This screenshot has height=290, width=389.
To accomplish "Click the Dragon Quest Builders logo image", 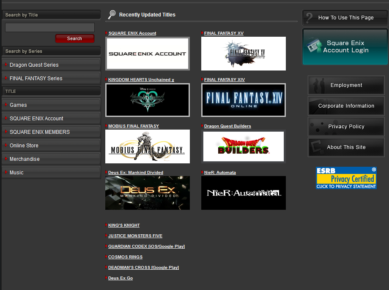I will coord(243,146).
